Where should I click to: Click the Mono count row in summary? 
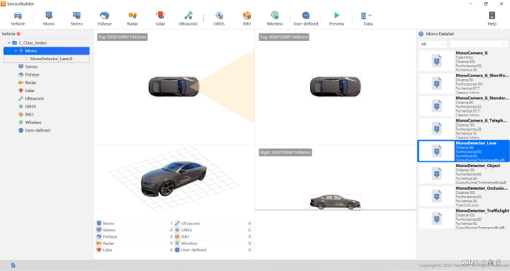pos(134,223)
